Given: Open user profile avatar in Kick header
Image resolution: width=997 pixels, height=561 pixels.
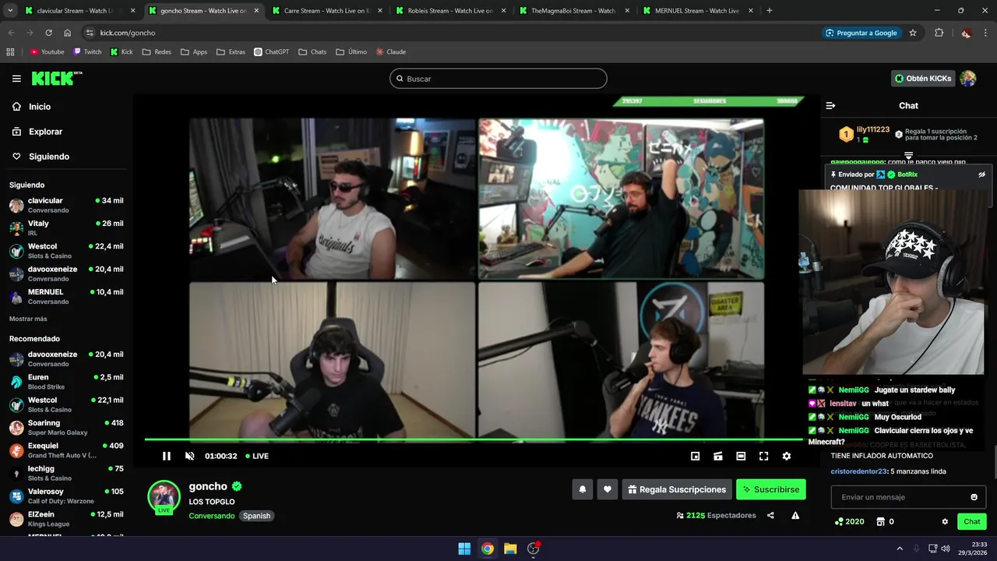Looking at the screenshot, I should (968, 79).
